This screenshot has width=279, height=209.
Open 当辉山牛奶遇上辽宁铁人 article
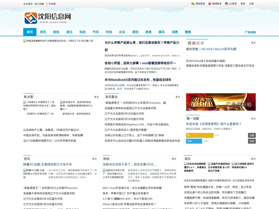(134, 135)
